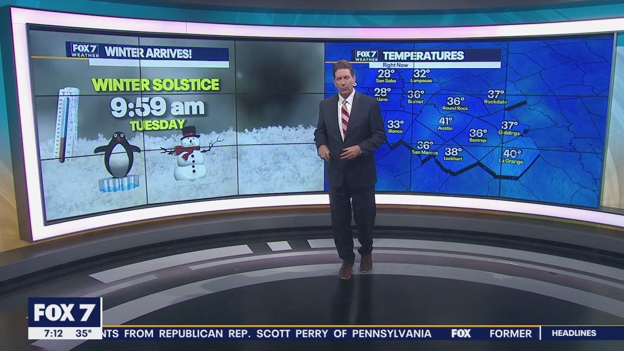Viewport: 624px width, 351px height.
Task: Toggle the Round Rock 36° temperature reading
Action: click(x=454, y=104)
